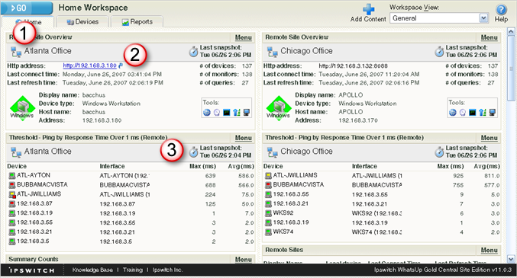
Task: Open Menu of Atlanta Remote Site Overview
Action: [244, 37]
